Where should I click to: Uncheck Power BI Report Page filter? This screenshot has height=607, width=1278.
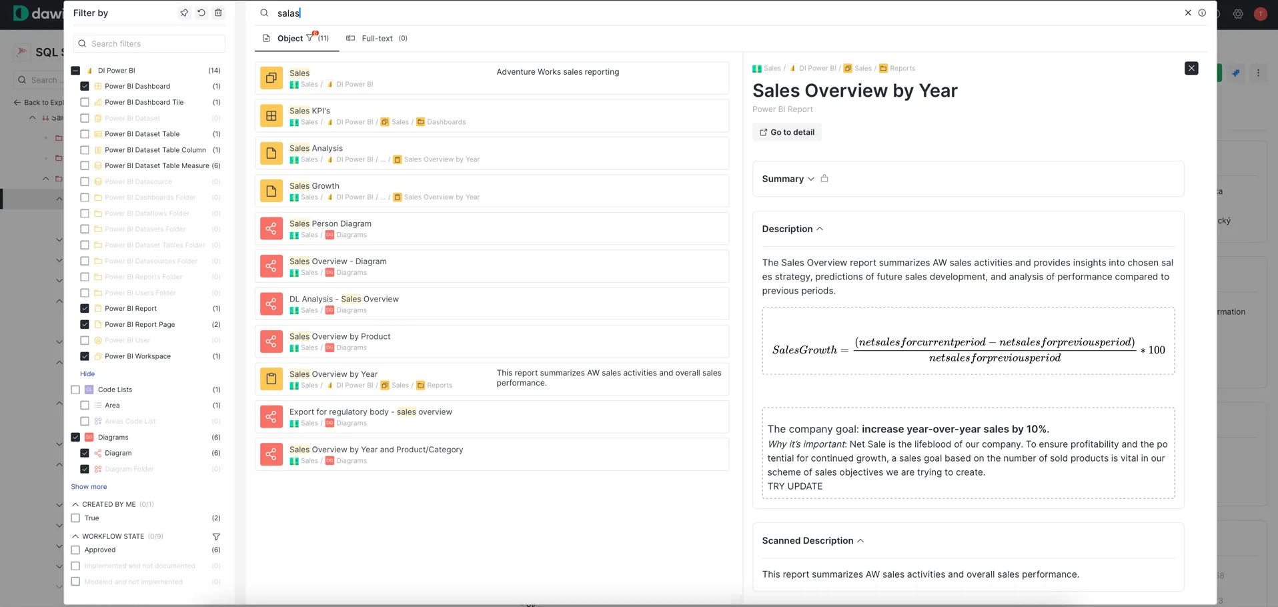pyautogui.click(x=85, y=324)
